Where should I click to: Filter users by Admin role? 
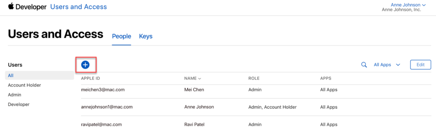(x=14, y=95)
